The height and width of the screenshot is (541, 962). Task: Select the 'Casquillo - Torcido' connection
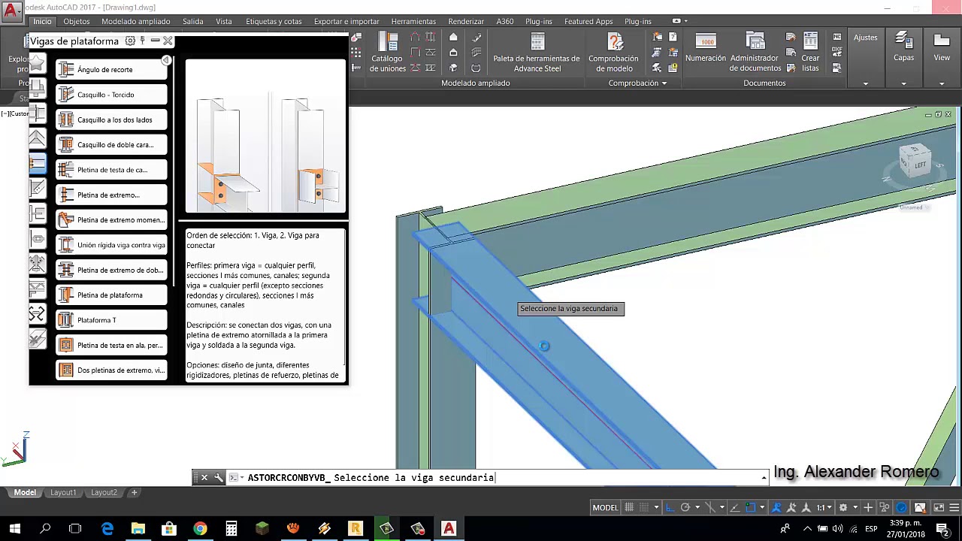(x=111, y=95)
